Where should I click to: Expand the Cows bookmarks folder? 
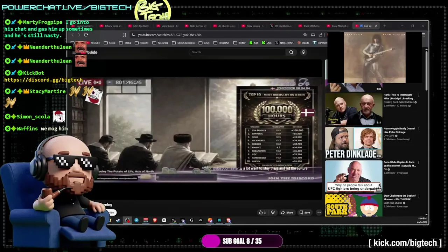[x=204, y=43]
